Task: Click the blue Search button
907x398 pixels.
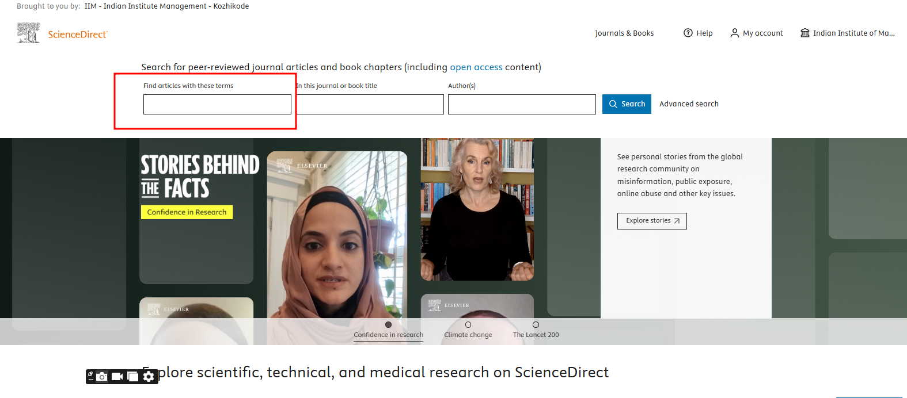Action: 627,104
